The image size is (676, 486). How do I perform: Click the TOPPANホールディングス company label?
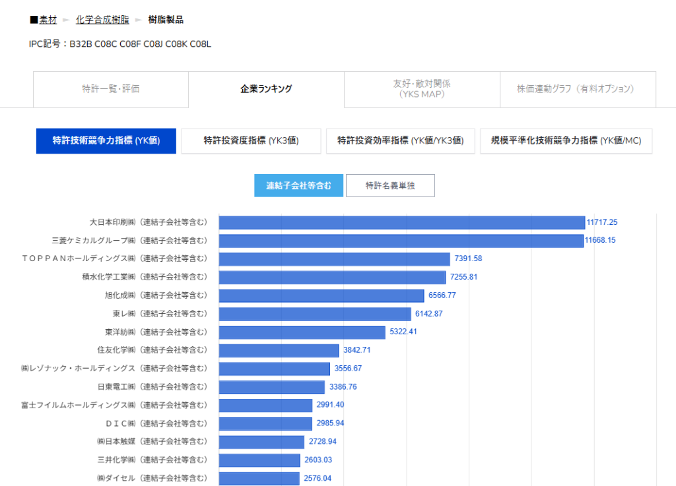coord(114,258)
